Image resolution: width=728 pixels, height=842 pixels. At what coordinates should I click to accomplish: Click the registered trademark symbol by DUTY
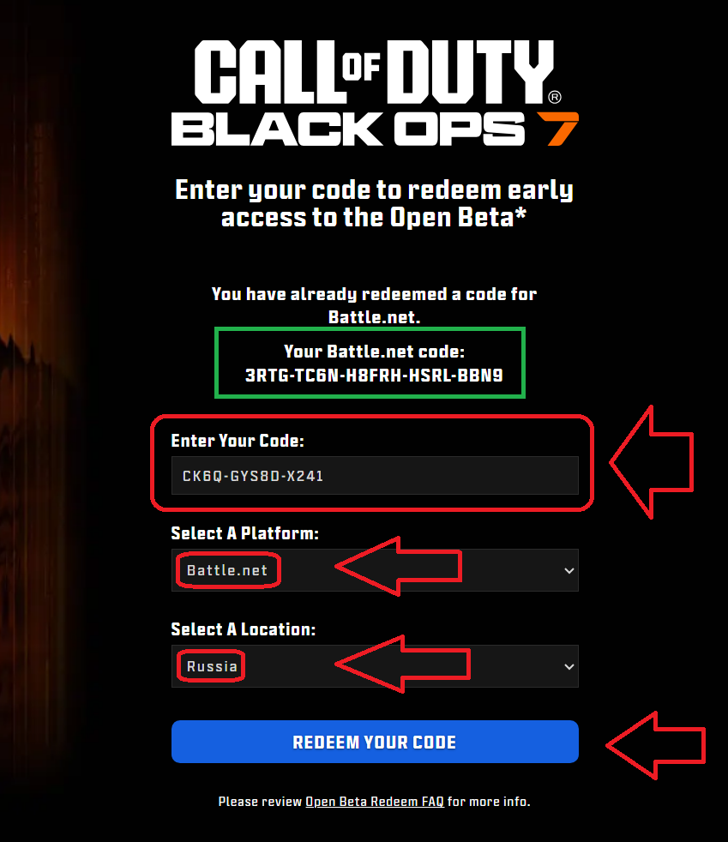point(555,97)
